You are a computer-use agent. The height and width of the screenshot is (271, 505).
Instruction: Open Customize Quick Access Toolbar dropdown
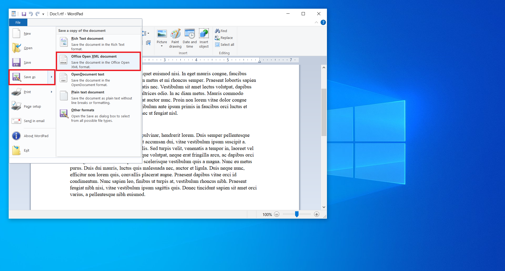click(x=43, y=14)
